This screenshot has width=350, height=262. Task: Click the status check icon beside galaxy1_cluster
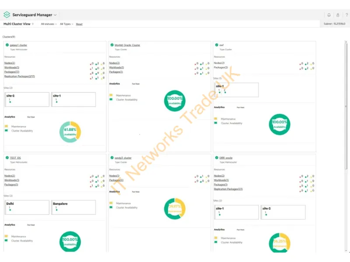(x=7, y=45)
